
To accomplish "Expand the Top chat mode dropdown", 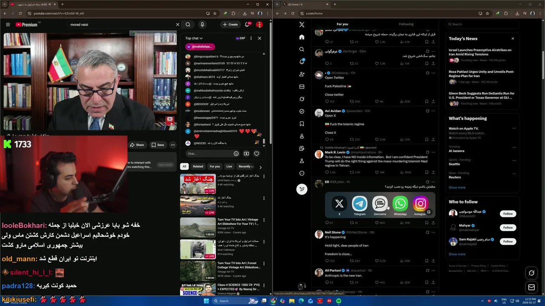I will [194, 38].
